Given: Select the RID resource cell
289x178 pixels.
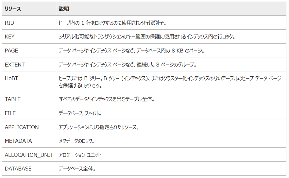Looking at the screenshot, I should point(9,23).
